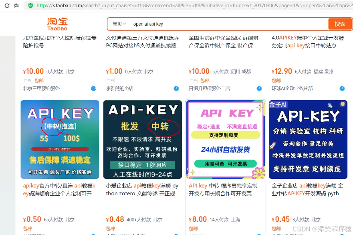The width and height of the screenshot is (353, 235).
Task: Open the dark API-KEY 批发 中转 product image
Action: pos(143,140)
